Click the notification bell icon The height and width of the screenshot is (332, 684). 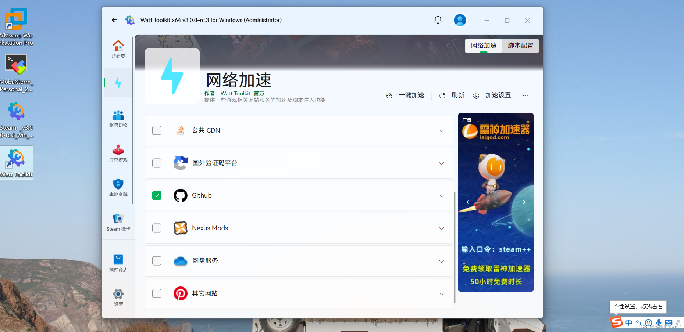click(438, 20)
